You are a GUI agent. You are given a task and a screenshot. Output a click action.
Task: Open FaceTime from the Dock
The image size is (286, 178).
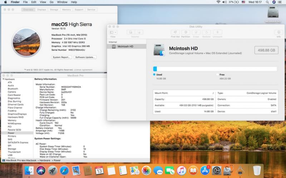tap(169, 171)
